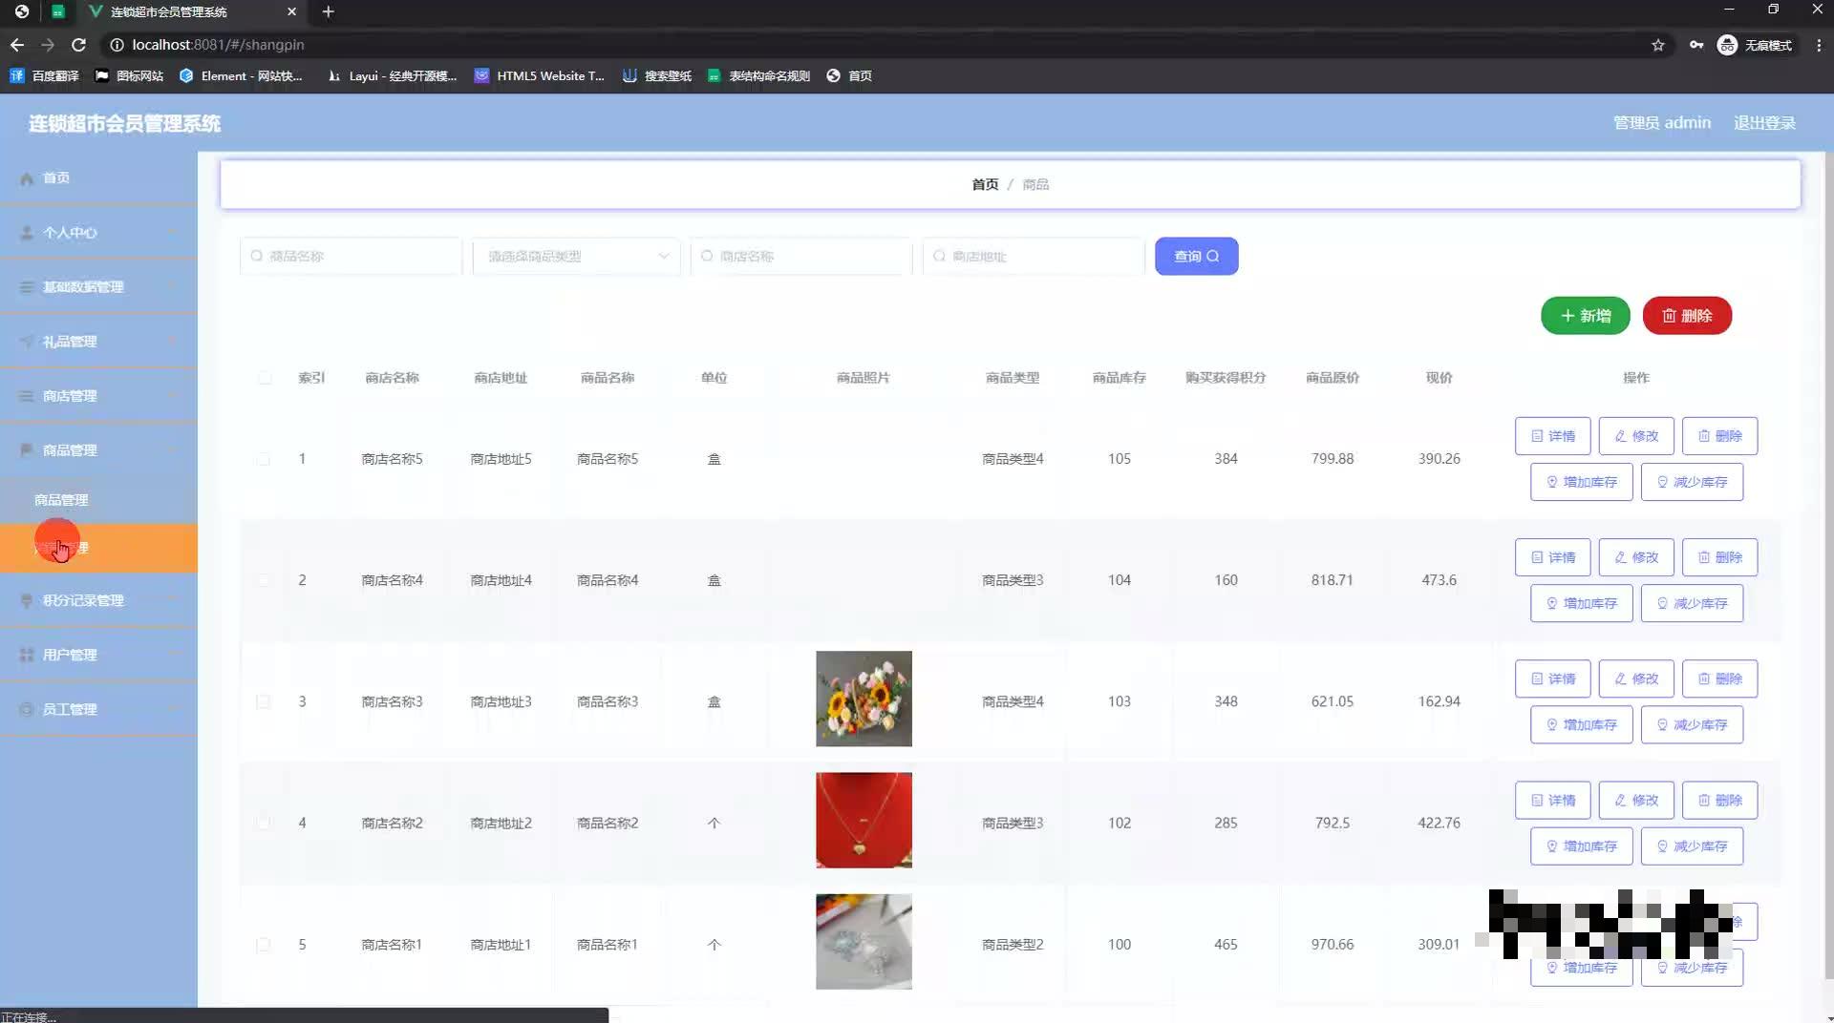Open the Element bookmark
The width and height of the screenshot is (1834, 1023).
[241, 75]
